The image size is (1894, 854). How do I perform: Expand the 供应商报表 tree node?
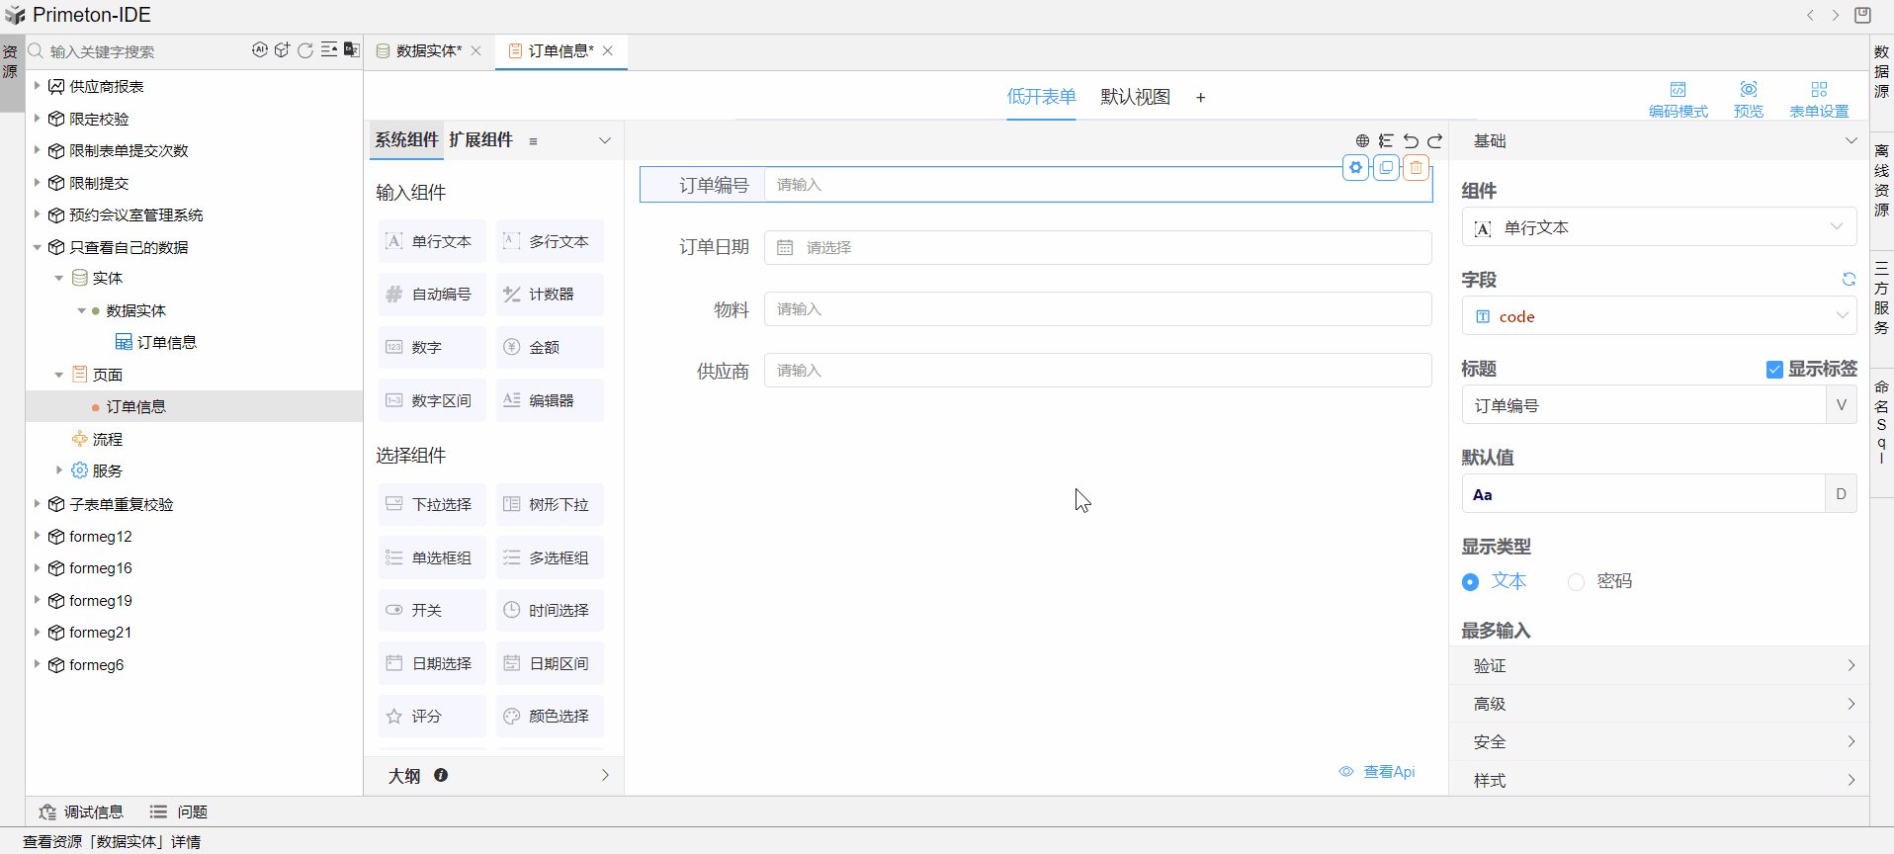38,86
